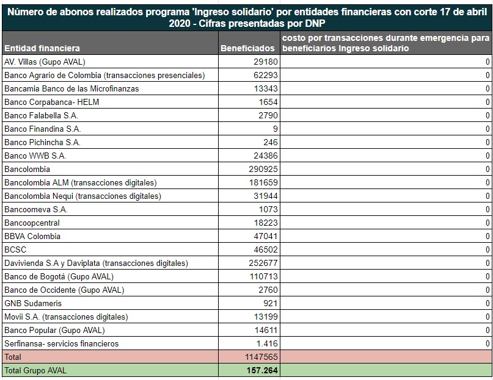The width and height of the screenshot is (493, 380).
Task: Select 'Banco Falabella S.A.' cell
Action: [x=110, y=115]
